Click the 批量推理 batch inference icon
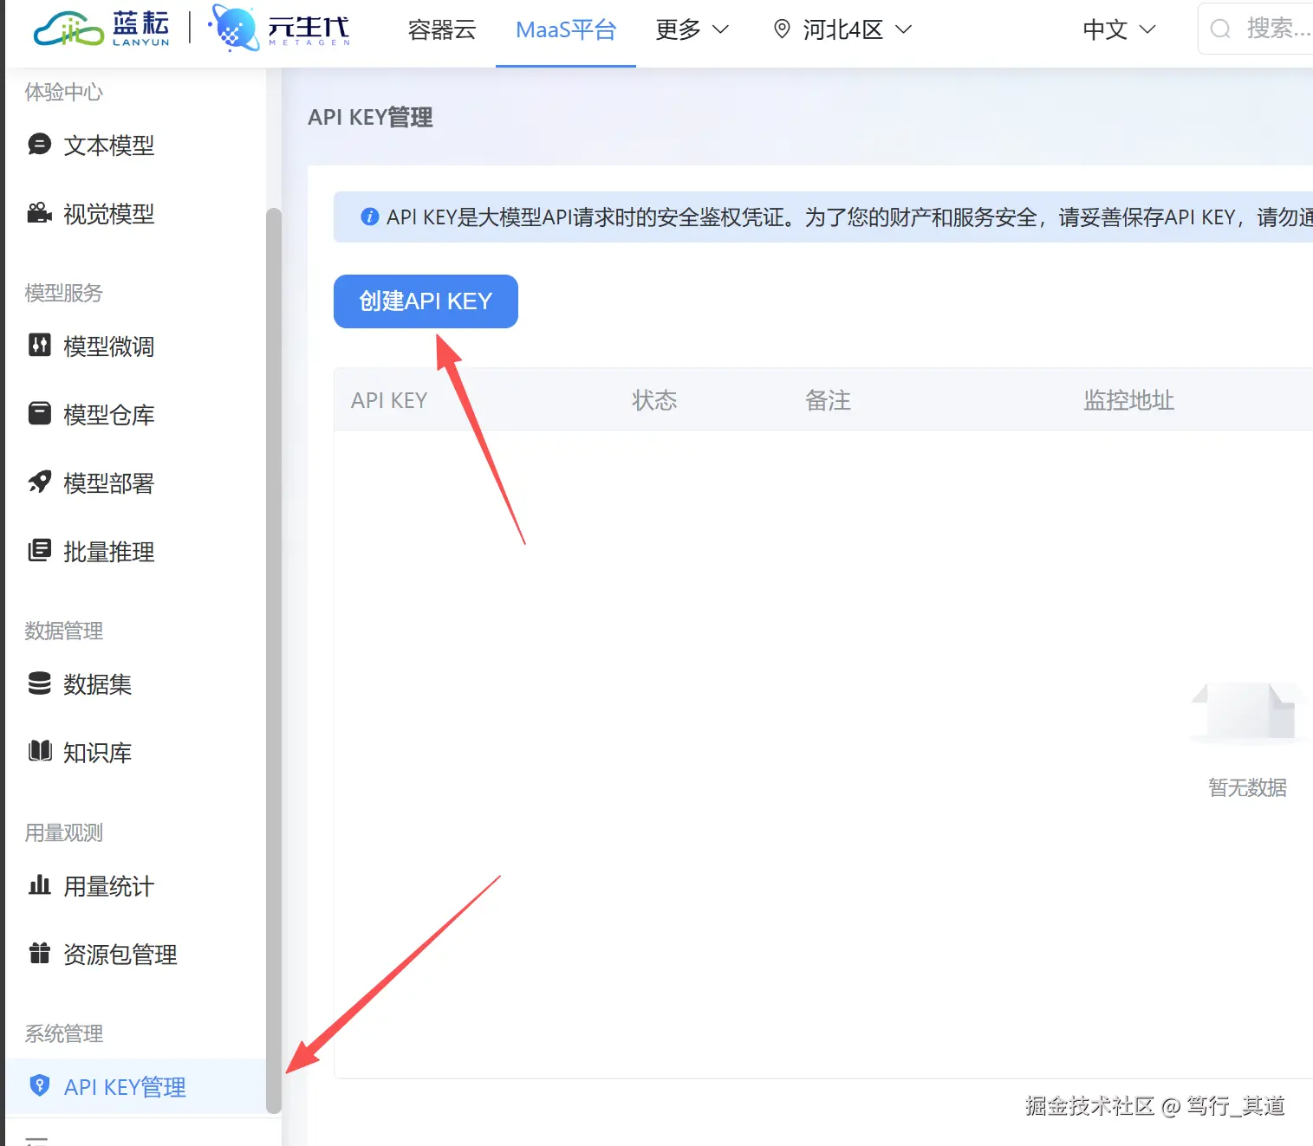The height and width of the screenshot is (1146, 1313). pos(39,551)
